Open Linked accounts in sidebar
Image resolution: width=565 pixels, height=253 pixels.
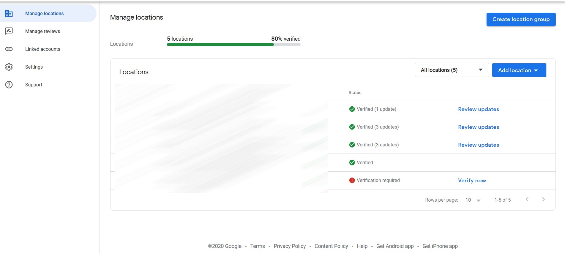coord(43,49)
